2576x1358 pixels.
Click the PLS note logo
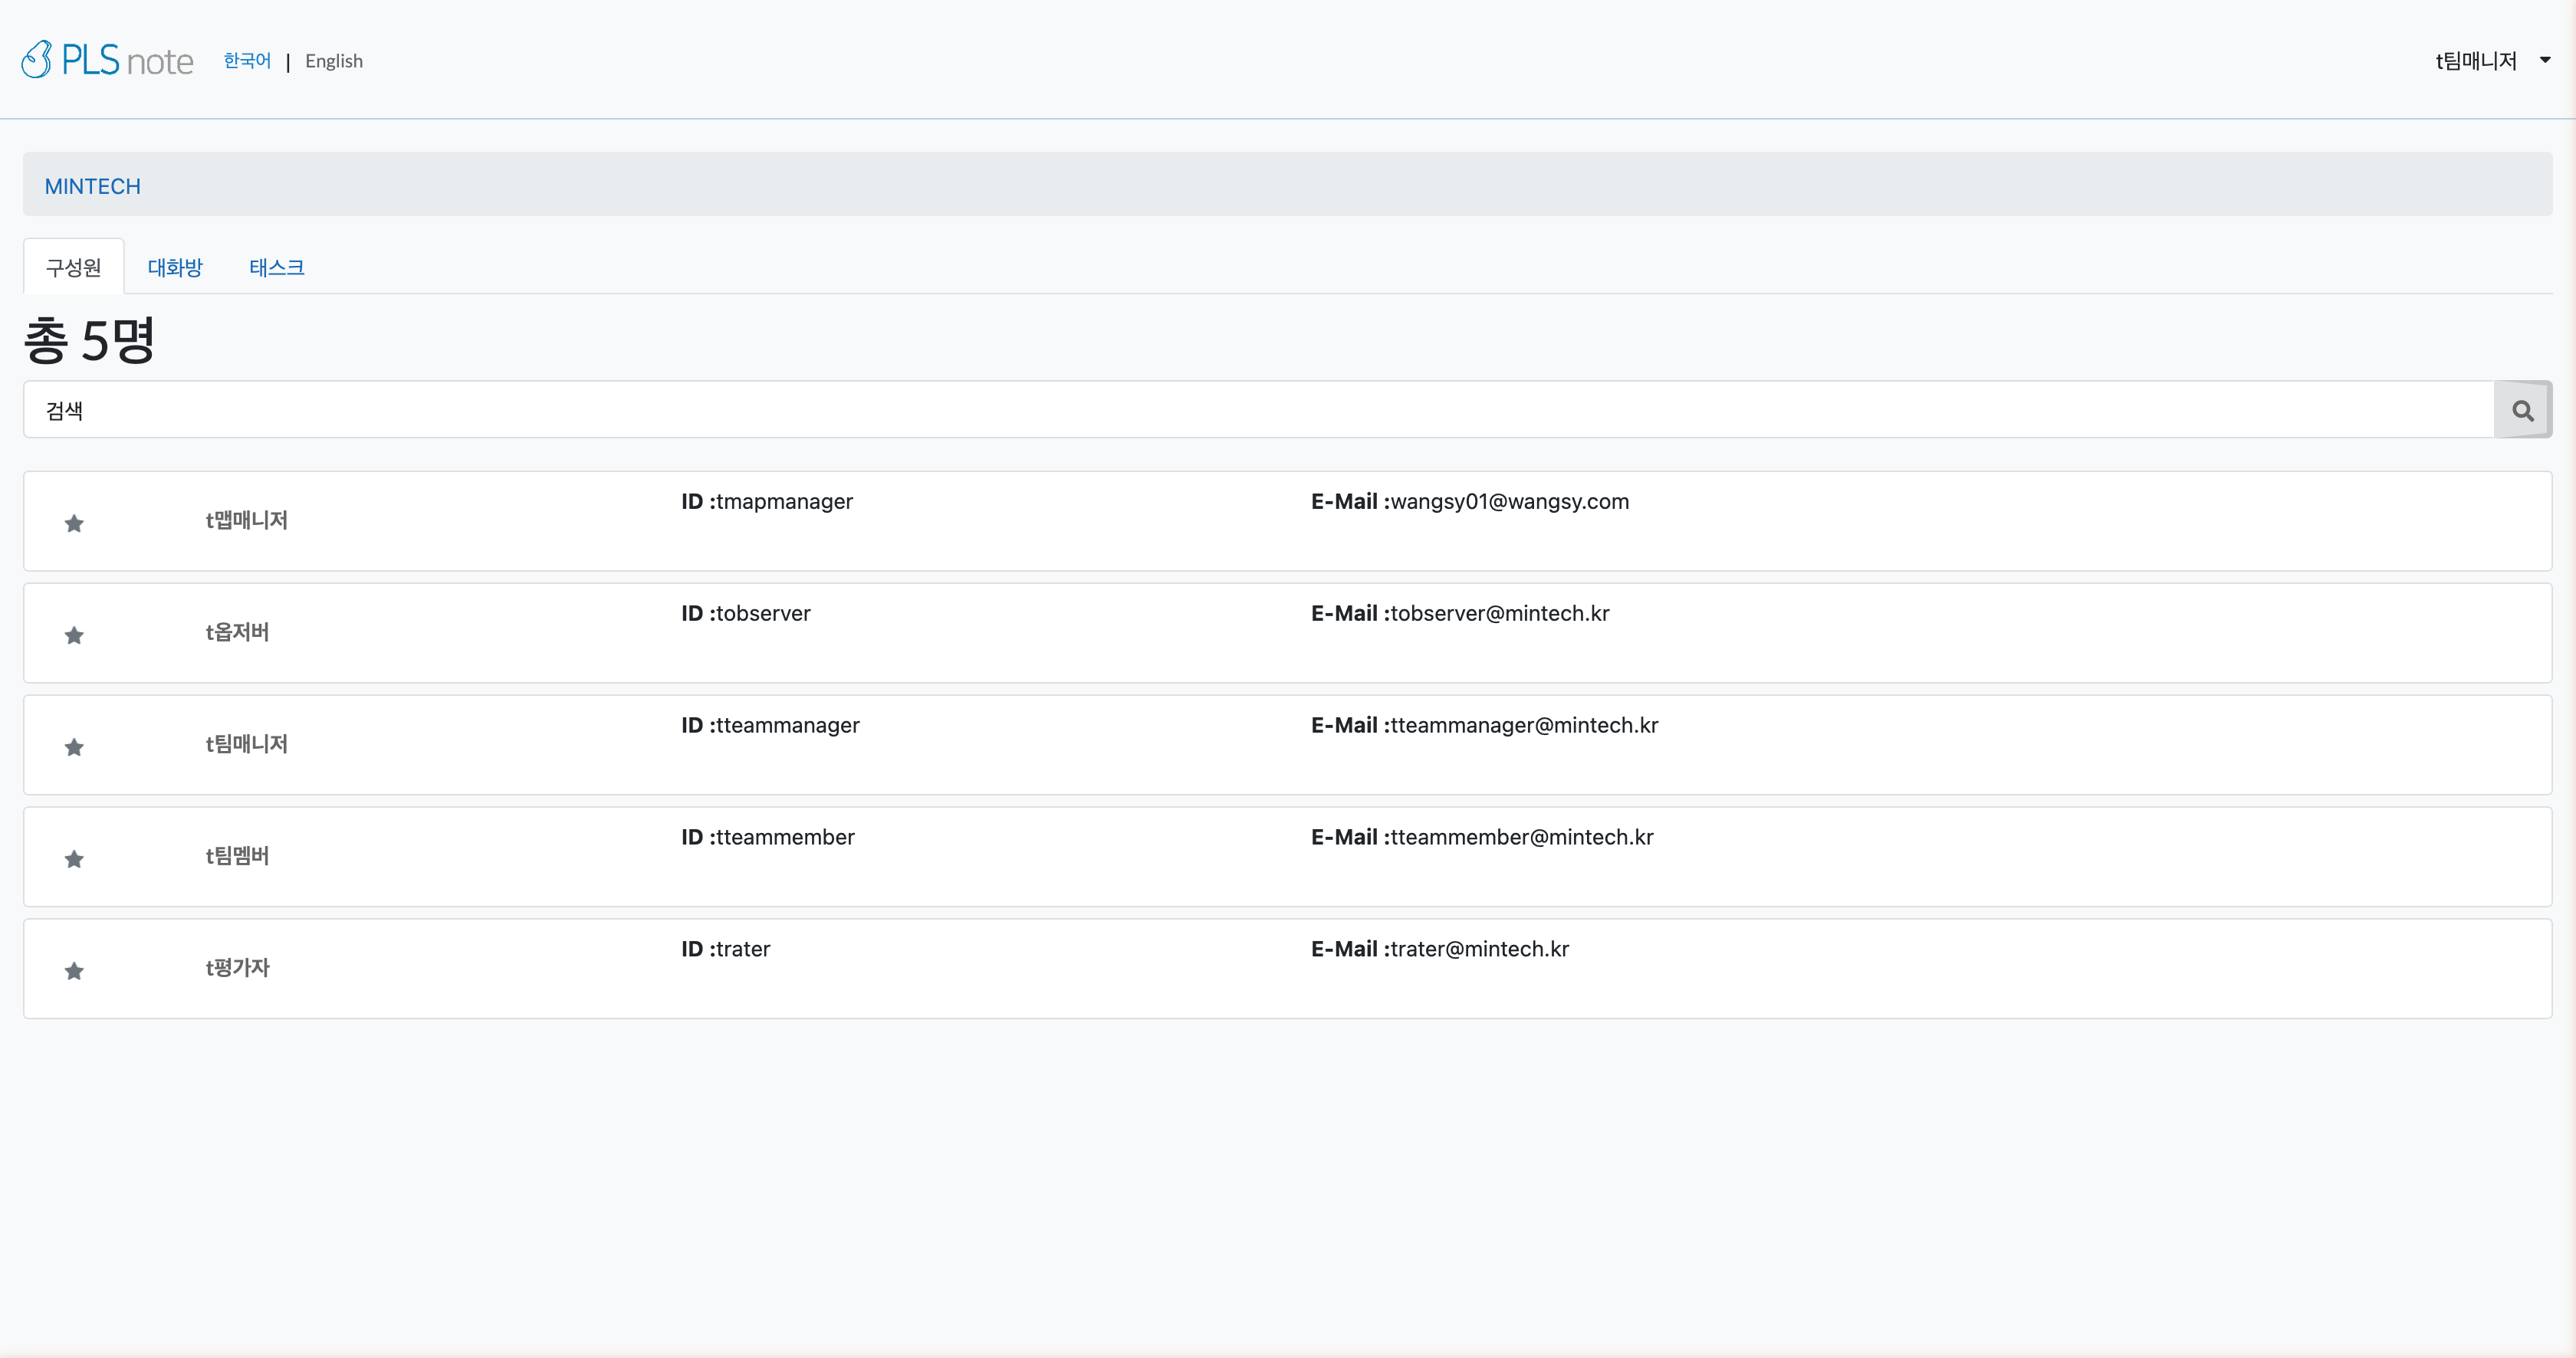107,60
